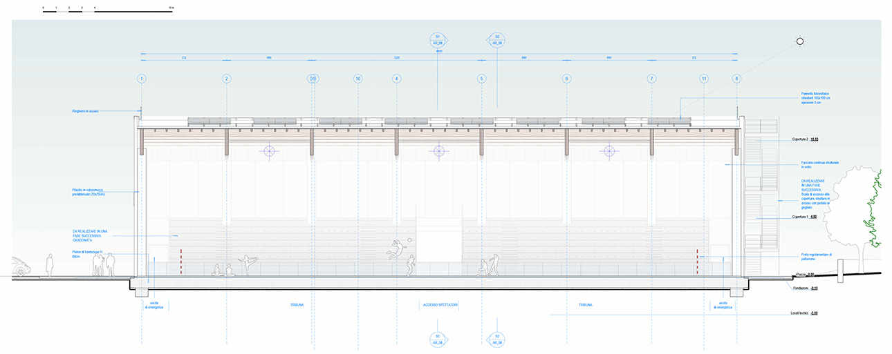Click the 'ACCESSO SPETTATORI' label

tap(437, 304)
